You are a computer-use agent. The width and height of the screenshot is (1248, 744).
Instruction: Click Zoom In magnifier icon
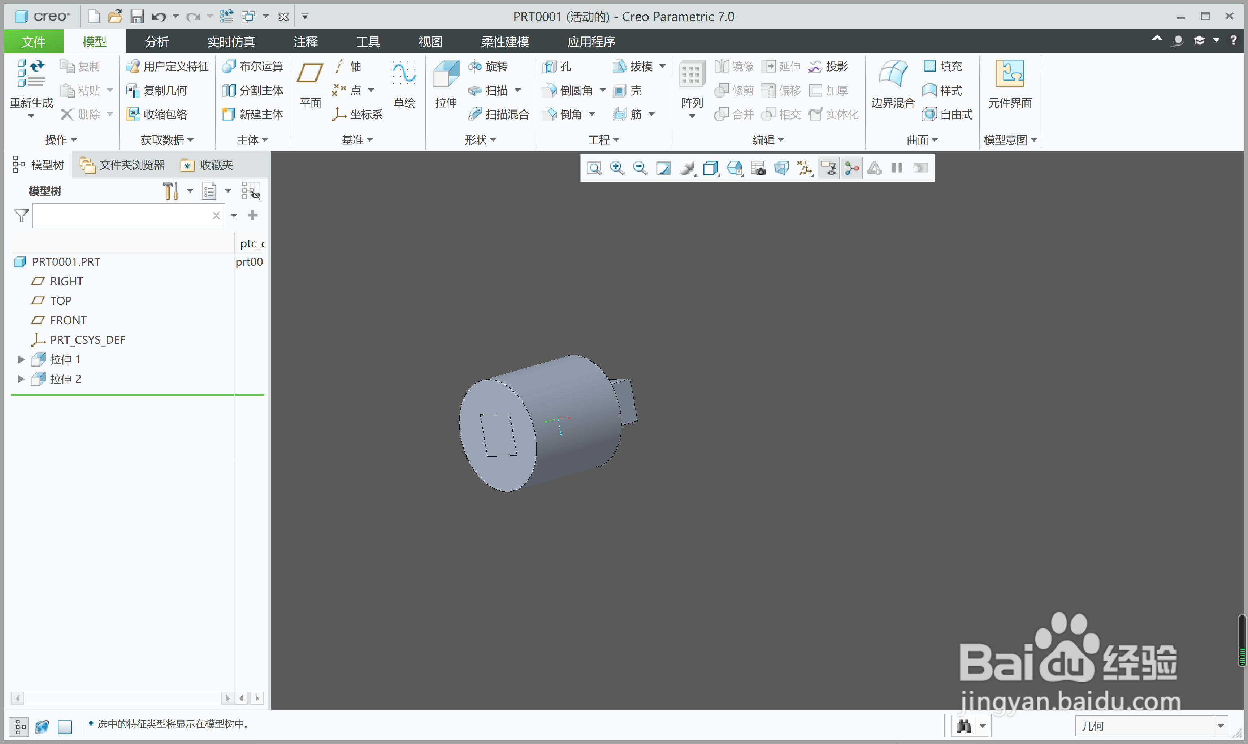pyautogui.click(x=617, y=168)
